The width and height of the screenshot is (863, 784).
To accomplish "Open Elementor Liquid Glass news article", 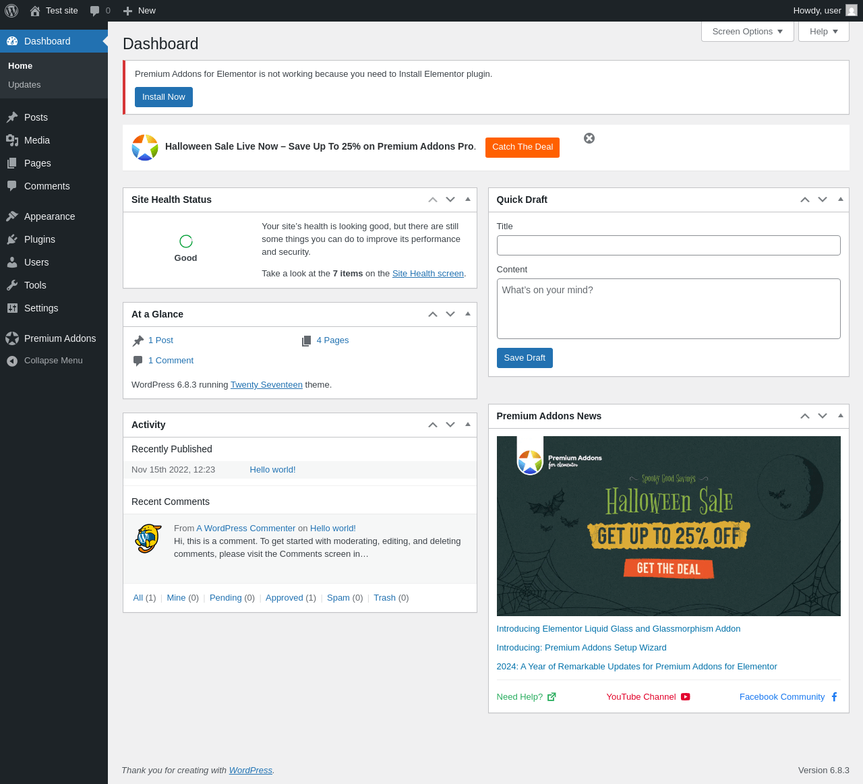I will tap(618, 629).
